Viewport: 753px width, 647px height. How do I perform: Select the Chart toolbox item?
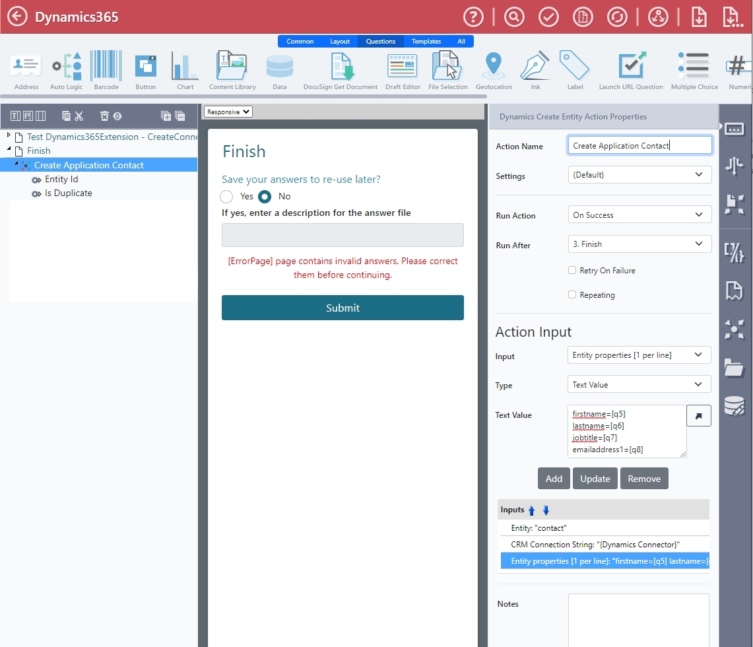[185, 71]
